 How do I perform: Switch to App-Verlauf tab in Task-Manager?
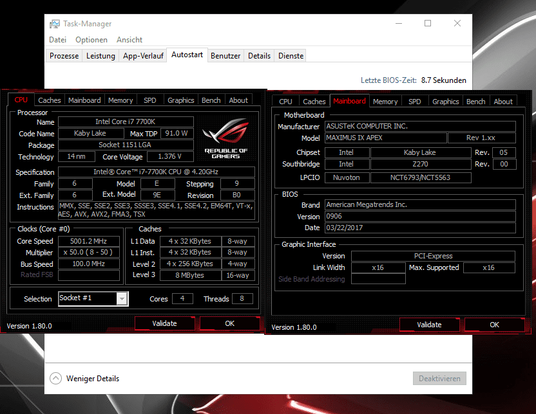143,55
